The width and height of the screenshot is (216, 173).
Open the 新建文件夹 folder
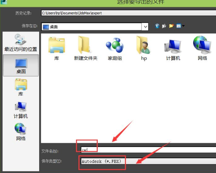(86, 48)
